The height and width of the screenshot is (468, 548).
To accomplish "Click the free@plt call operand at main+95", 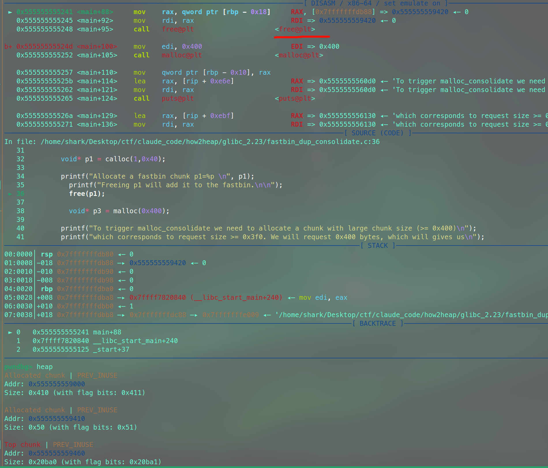I will [178, 29].
